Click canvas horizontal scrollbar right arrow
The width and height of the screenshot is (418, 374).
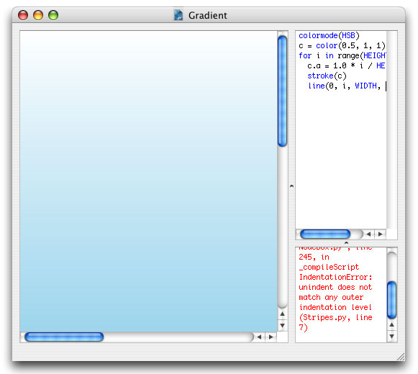click(x=271, y=337)
